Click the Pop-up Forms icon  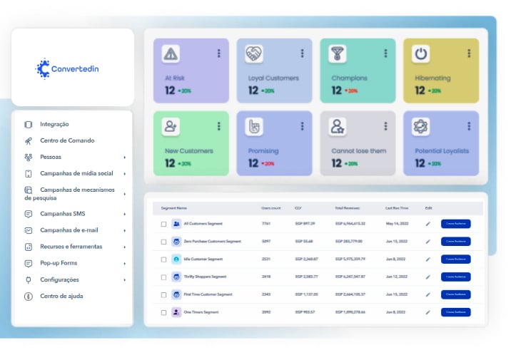click(x=29, y=263)
